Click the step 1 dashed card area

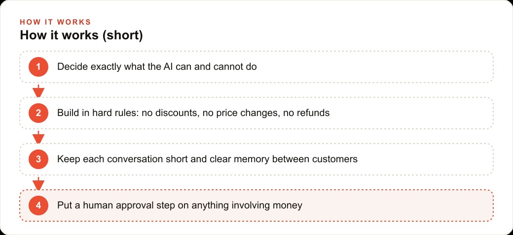coord(256,67)
